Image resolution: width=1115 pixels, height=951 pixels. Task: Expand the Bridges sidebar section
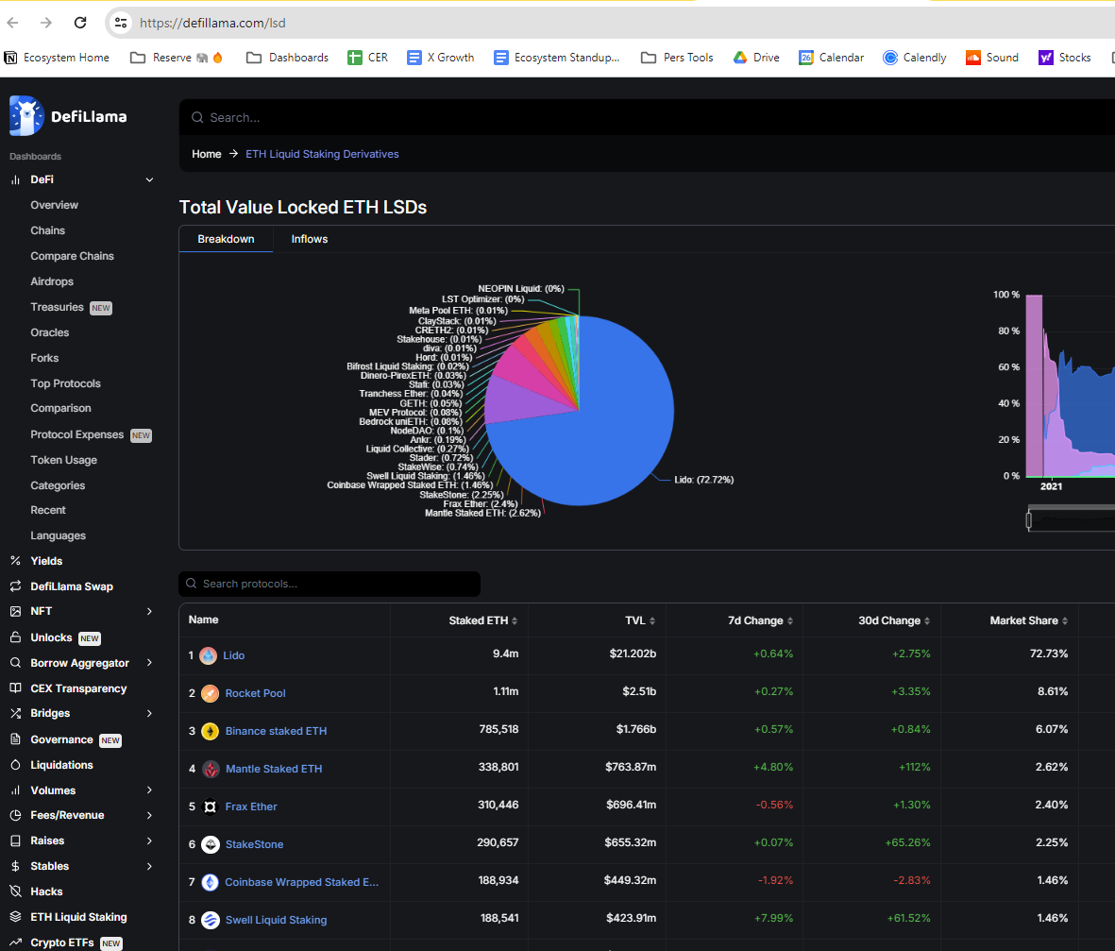(149, 713)
